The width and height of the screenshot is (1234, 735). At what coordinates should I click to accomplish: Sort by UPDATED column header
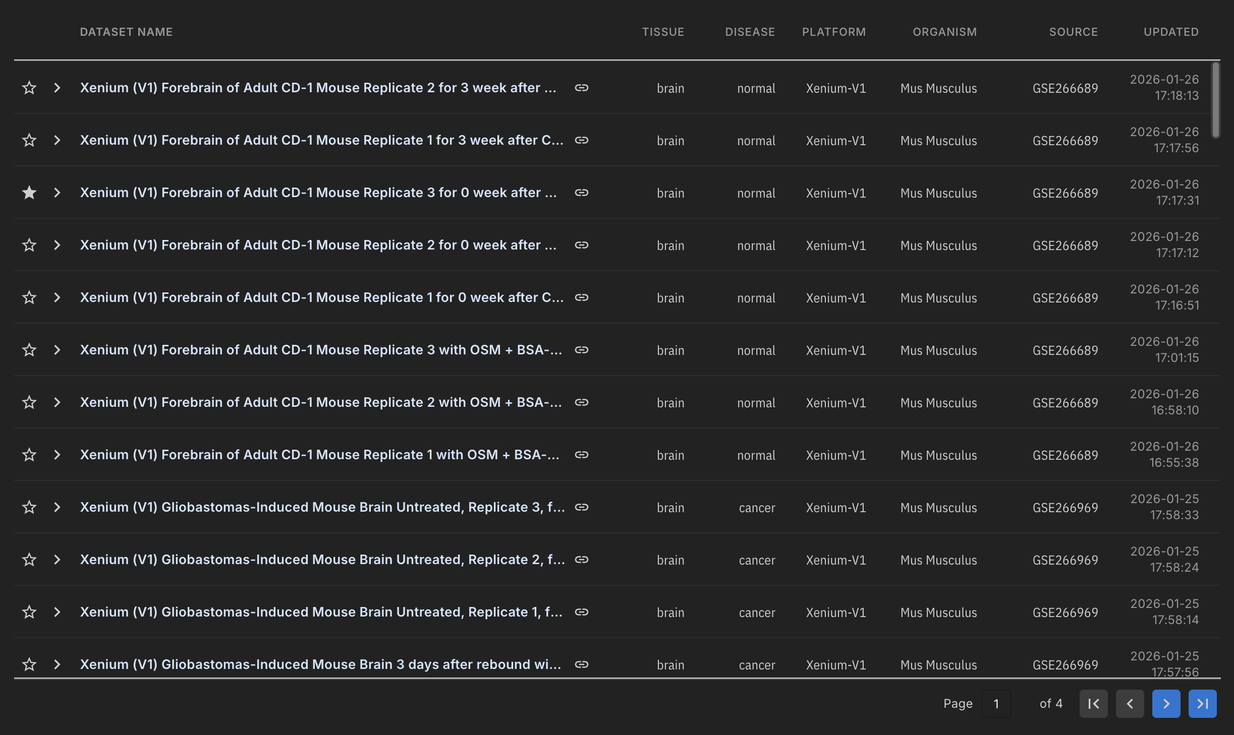coord(1170,32)
